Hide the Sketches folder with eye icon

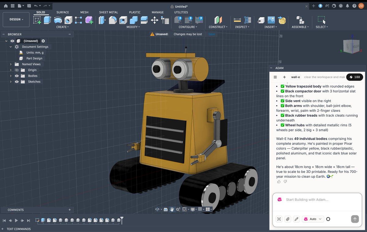[x=17, y=82]
